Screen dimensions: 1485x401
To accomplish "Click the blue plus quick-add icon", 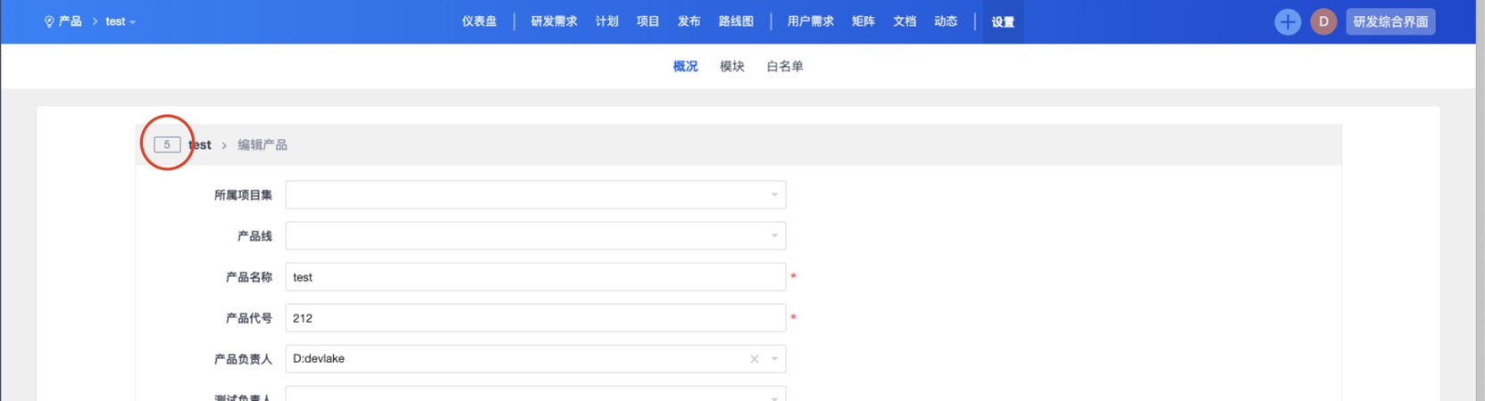I will (x=1287, y=22).
